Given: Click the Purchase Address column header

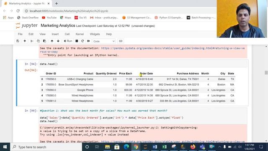Looking at the screenshot, I should point(188,73).
